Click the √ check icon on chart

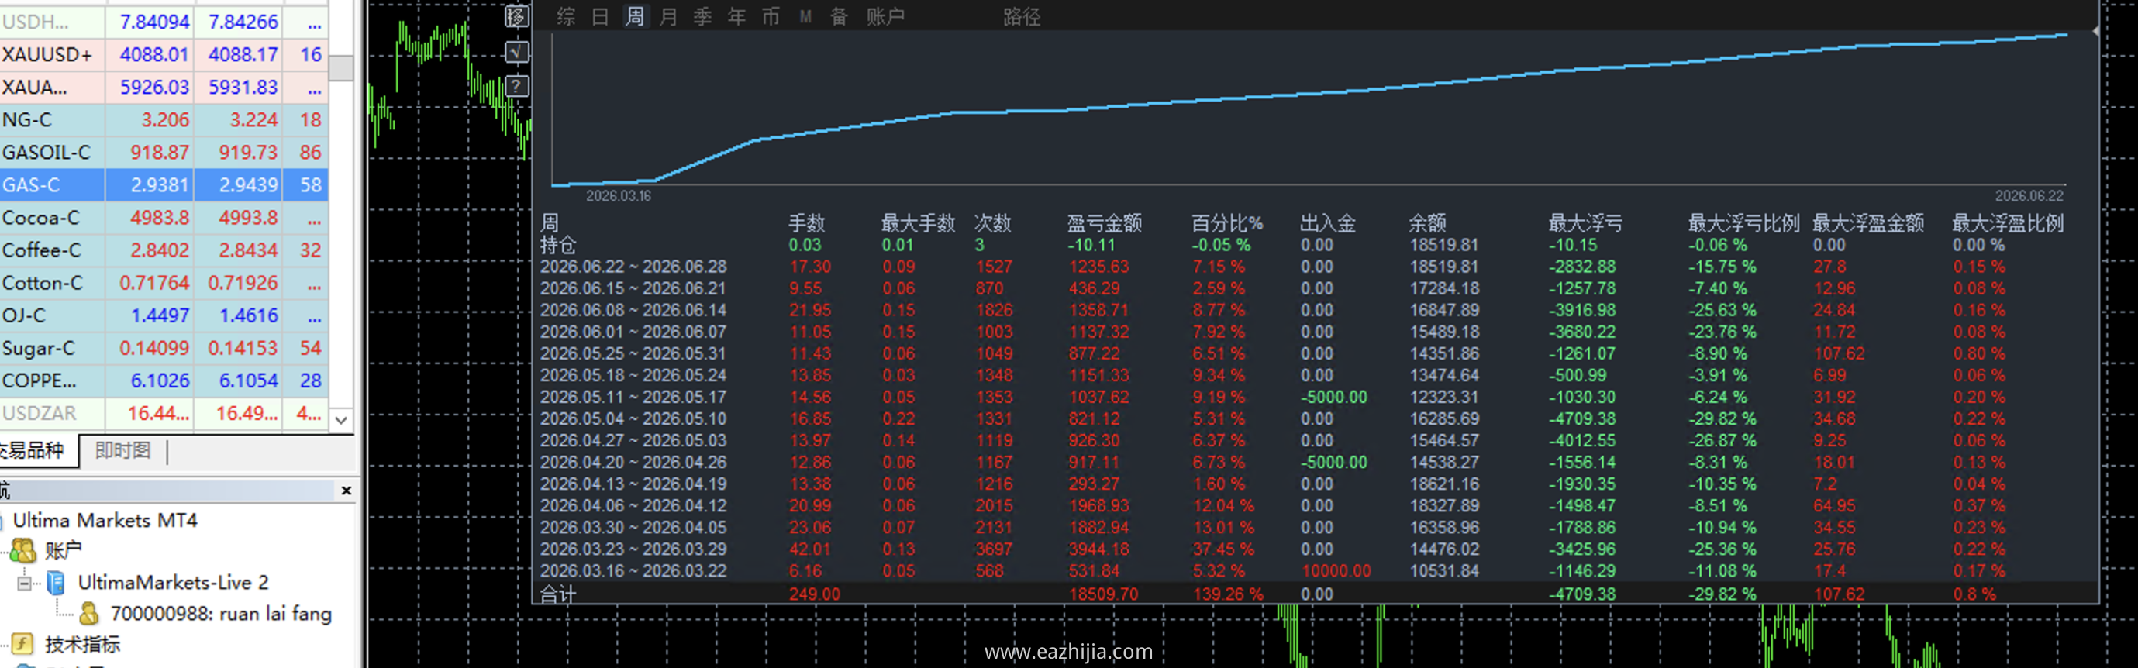[x=516, y=52]
